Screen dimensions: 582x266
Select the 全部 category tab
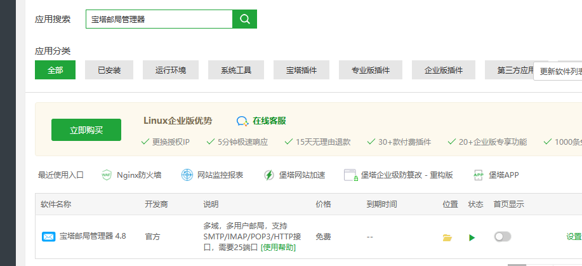point(55,70)
